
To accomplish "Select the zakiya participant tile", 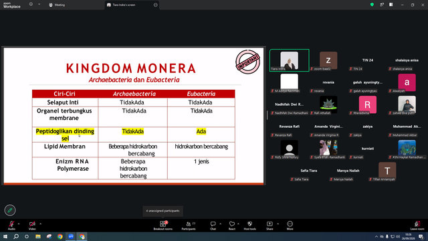I will [x=368, y=127].
